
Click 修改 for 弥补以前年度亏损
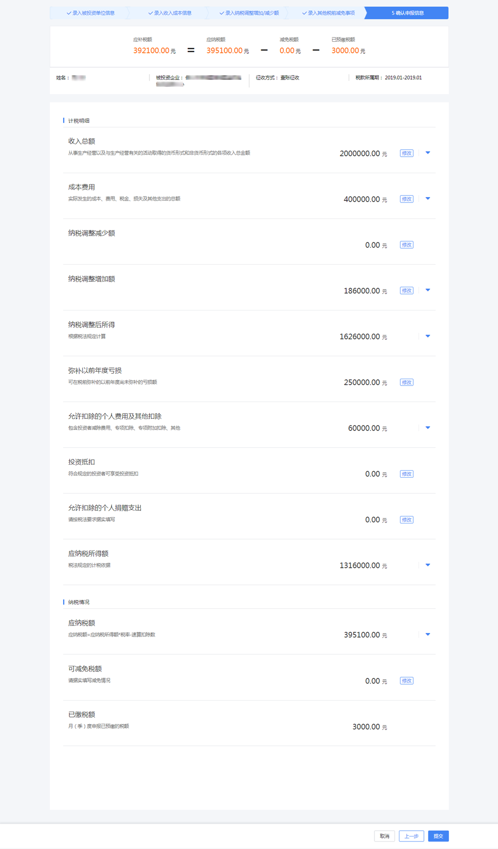tap(407, 382)
